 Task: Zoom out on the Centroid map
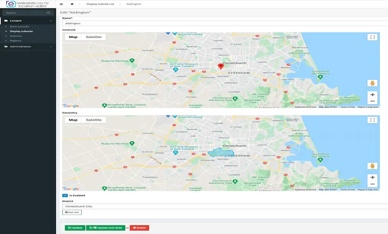pos(372,101)
